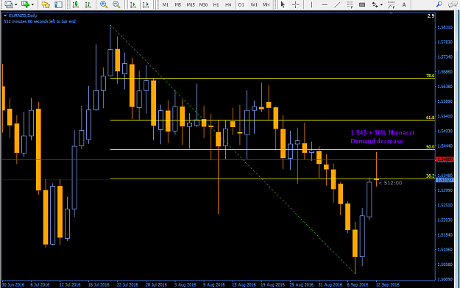Click the EURNZD,Daily chart title arrow

coord(5,15)
